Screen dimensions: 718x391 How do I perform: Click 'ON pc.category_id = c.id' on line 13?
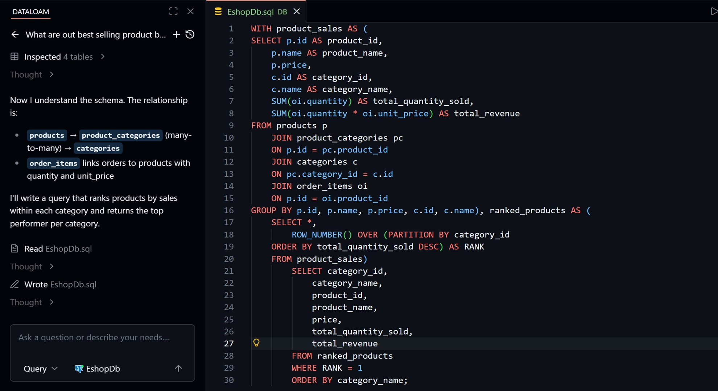click(332, 174)
